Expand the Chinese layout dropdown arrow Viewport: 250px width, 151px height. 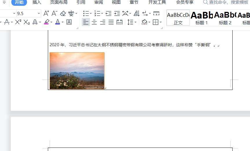[x=130, y=14]
